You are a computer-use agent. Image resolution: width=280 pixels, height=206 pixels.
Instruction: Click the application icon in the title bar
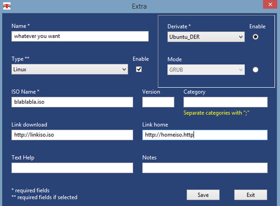pyautogui.click(x=7, y=6)
